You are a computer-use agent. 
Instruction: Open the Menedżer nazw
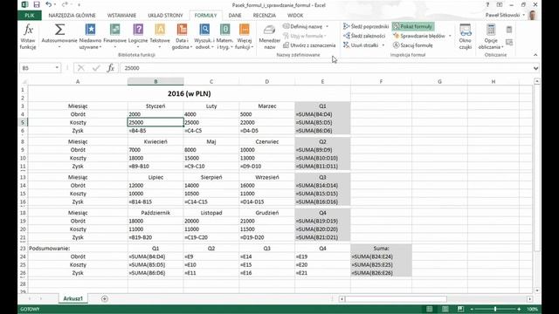pos(270,36)
